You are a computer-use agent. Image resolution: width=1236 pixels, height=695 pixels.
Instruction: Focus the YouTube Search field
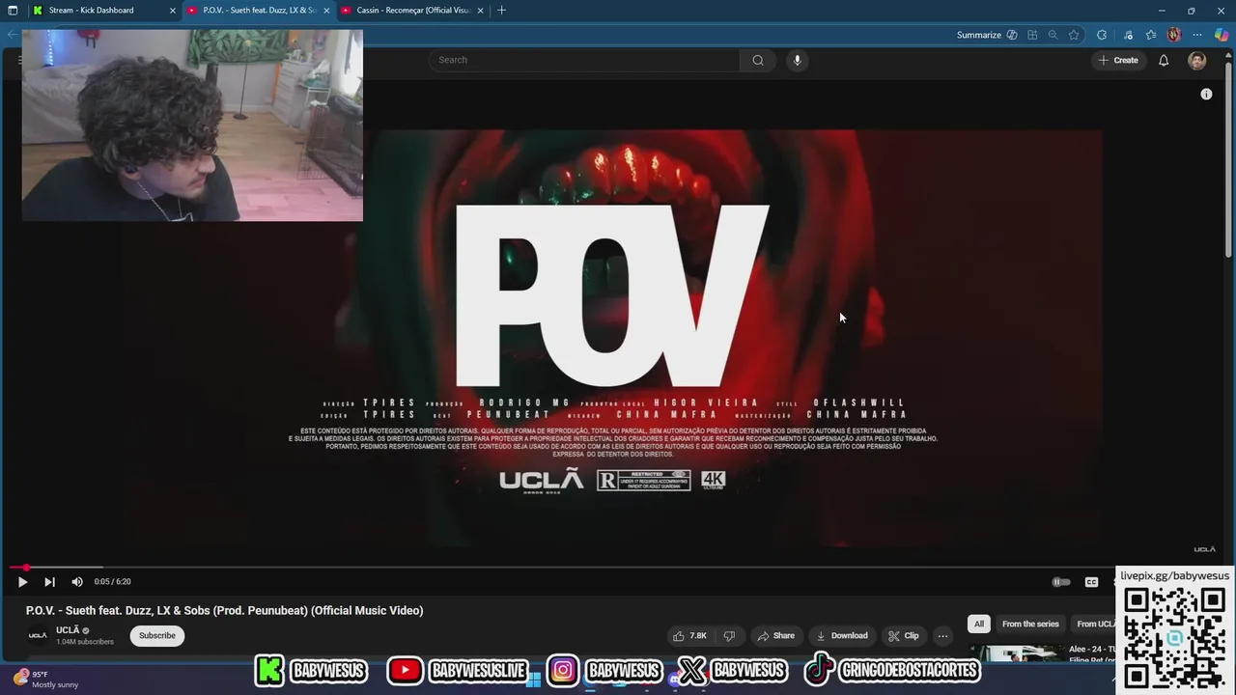pos(584,60)
